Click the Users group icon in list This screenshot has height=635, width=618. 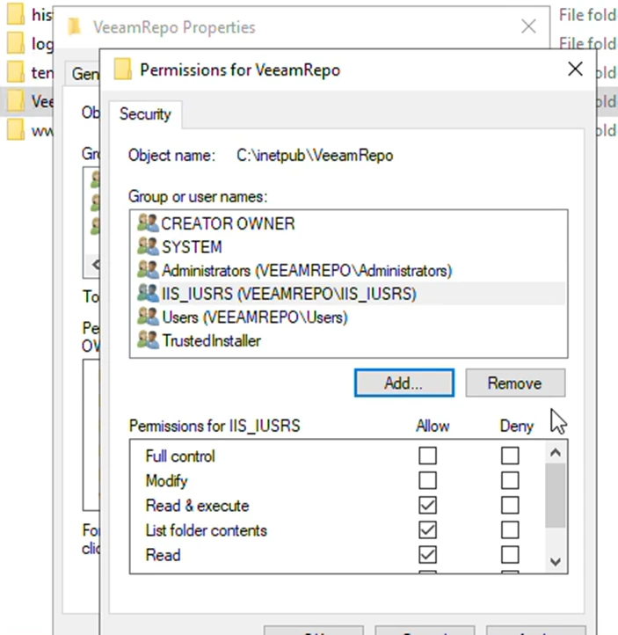tap(148, 317)
